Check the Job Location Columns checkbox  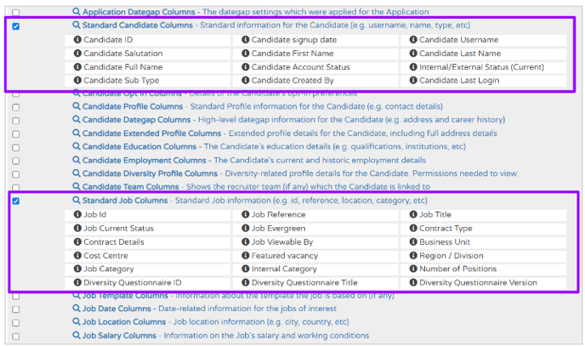(x=15, y=323)
